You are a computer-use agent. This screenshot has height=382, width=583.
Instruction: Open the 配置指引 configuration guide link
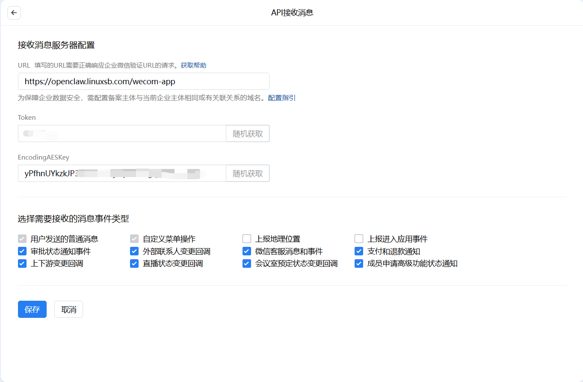281,98
